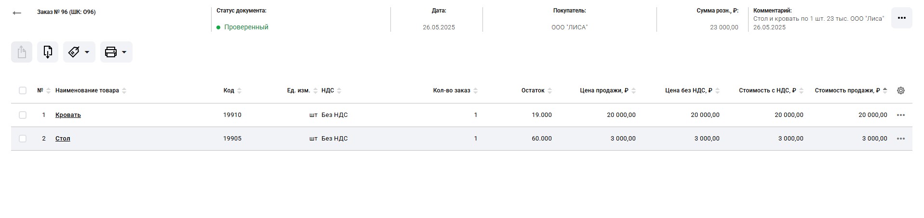The width and height of the screenshot is (924, 218).
Task: Open the Кровать product link
Action: pos(68,115)
